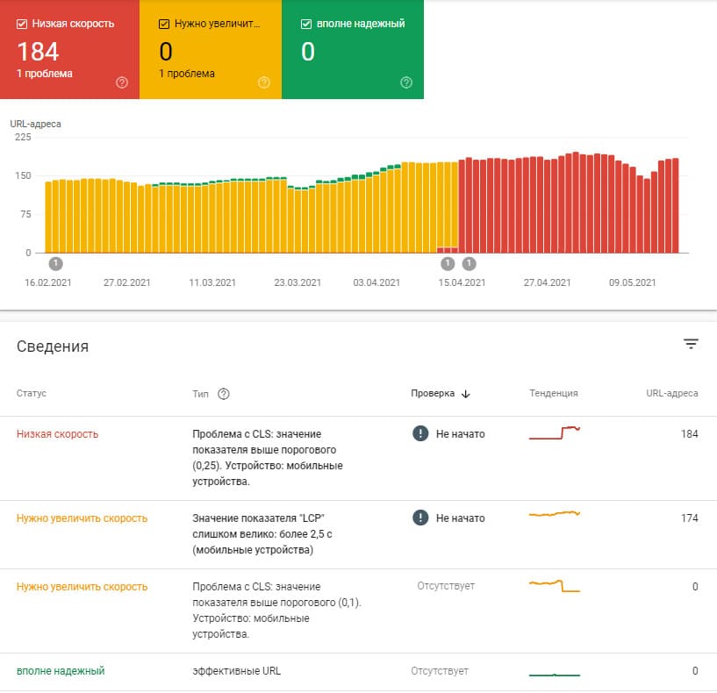This screenshot has width=717, height=693.
Task: Click the Проверка sort arrow icon
Action: (x=465, y=394)
